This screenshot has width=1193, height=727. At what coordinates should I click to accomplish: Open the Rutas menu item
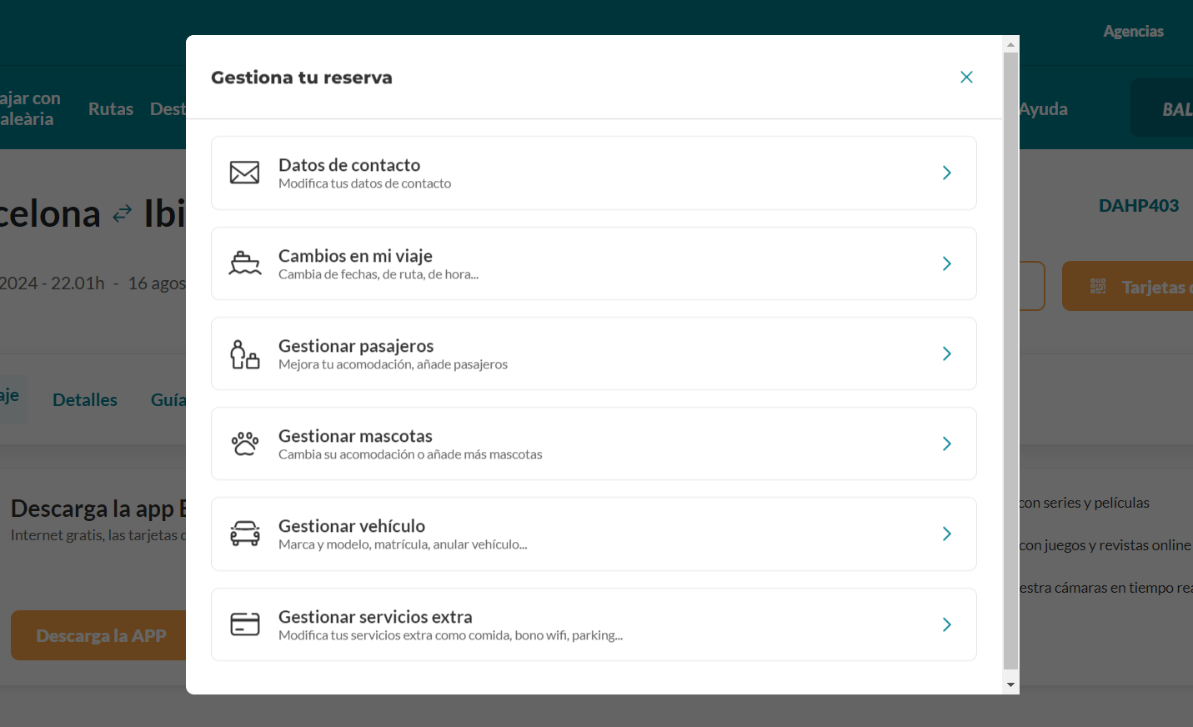(x=111, y=109)
